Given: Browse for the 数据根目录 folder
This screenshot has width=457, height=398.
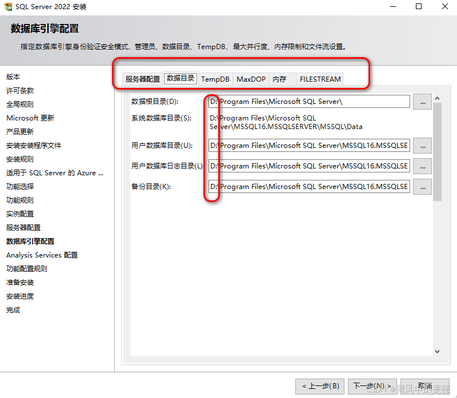Looking at the screenshot, I should pyautogui.click(x=422, y=102).
